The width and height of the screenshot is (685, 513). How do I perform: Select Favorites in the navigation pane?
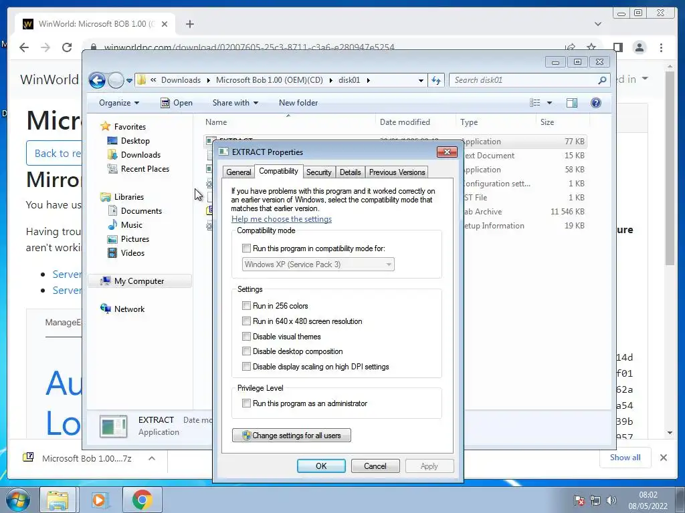point(130,126)
